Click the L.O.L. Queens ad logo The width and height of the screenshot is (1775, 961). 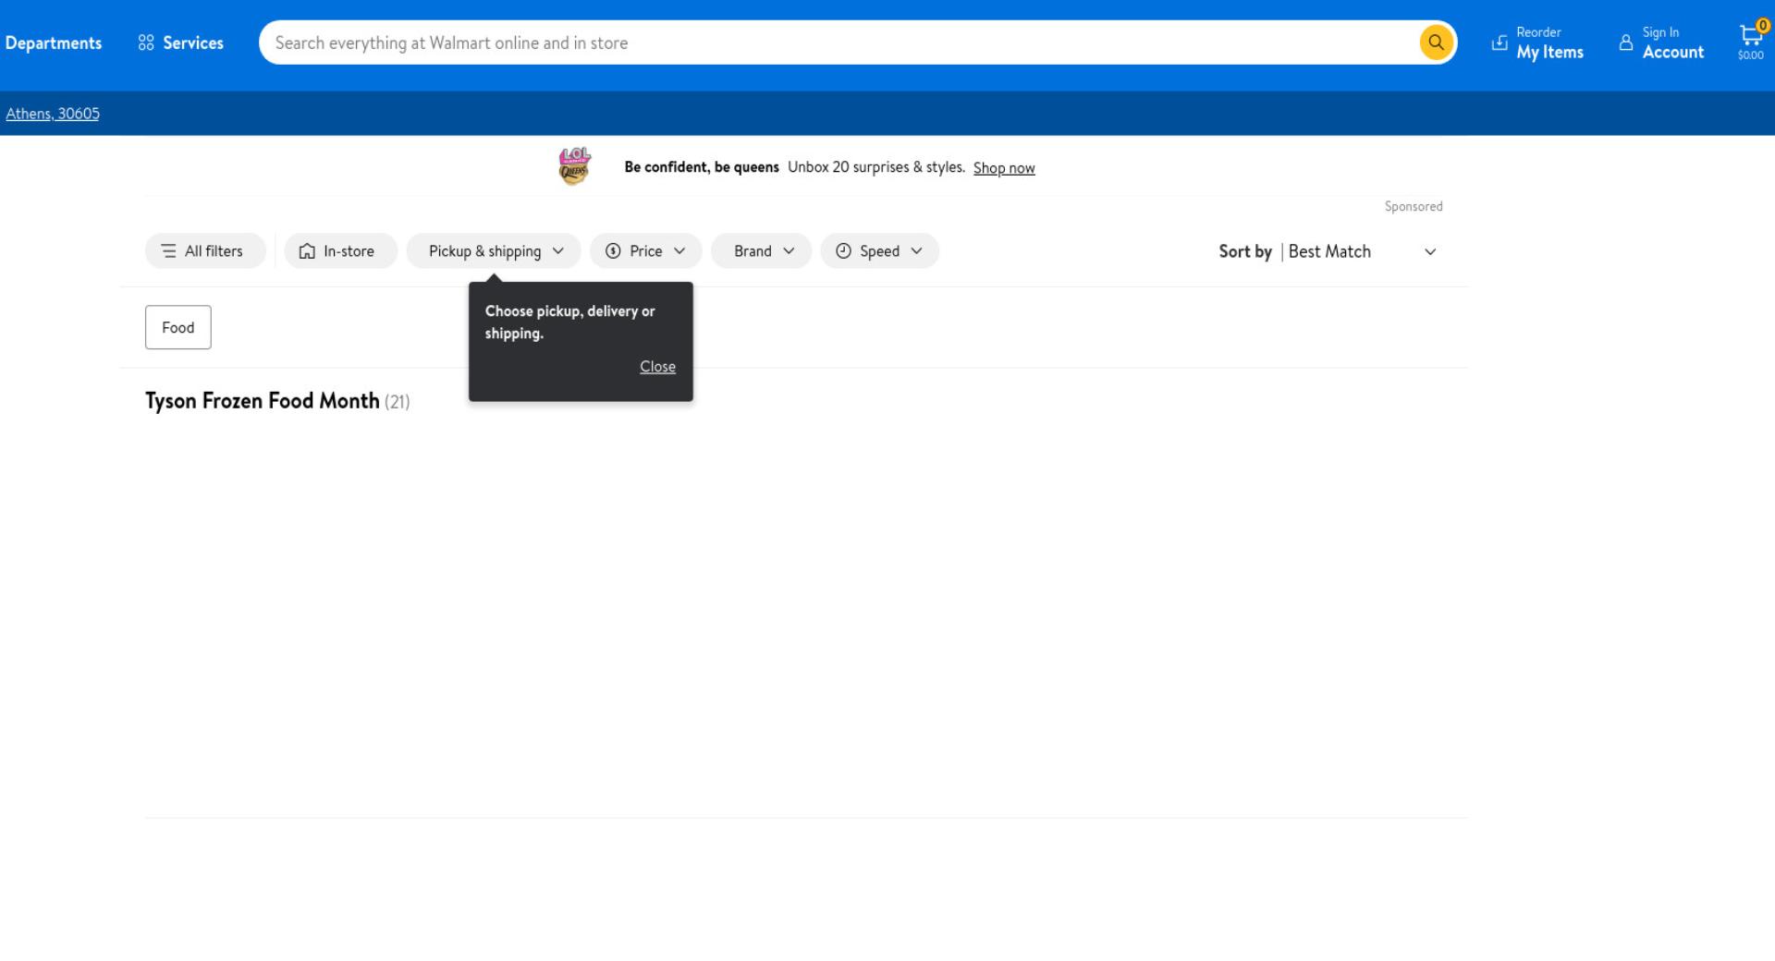pos(574,166)
